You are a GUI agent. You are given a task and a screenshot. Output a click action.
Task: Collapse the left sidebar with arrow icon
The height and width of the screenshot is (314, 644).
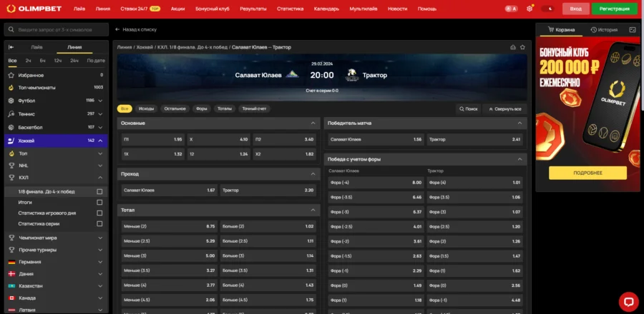[11, 46]
